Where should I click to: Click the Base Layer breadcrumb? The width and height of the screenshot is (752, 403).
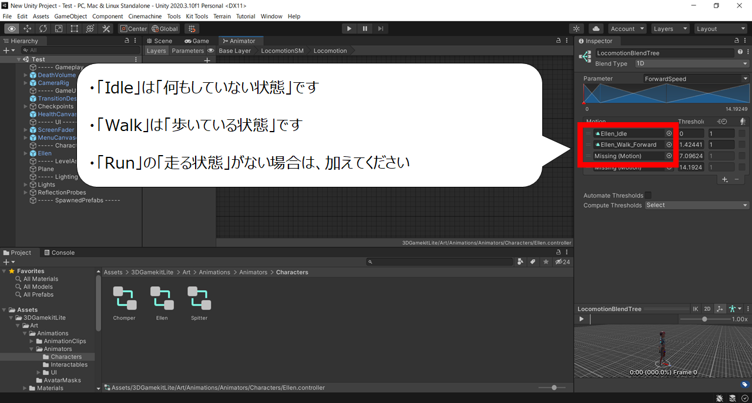(x=234, y=51)
